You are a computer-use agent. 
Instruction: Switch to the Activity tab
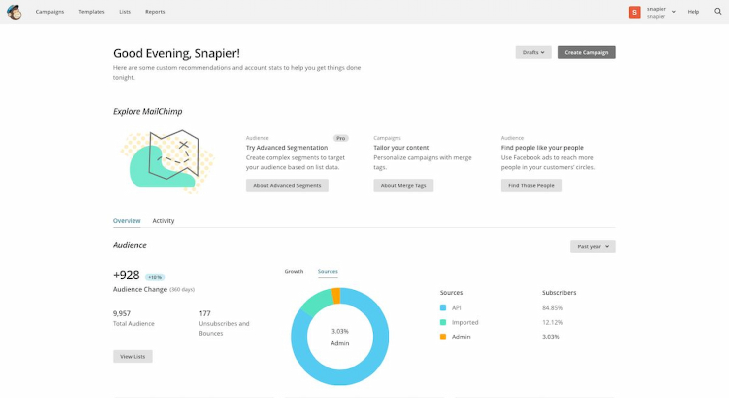[x=163, y=220]
